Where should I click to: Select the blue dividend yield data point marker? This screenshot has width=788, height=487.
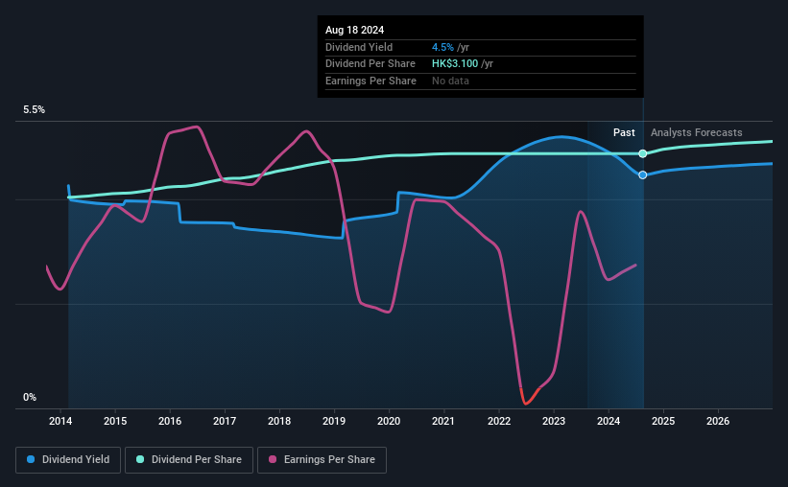pyautogui.click(x=643, y=174)
